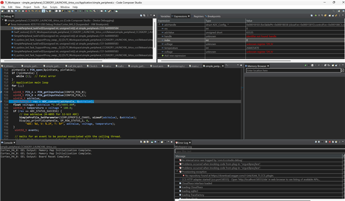
Task: Close the Memory Browser tab
Action: (x=268, y=66)
